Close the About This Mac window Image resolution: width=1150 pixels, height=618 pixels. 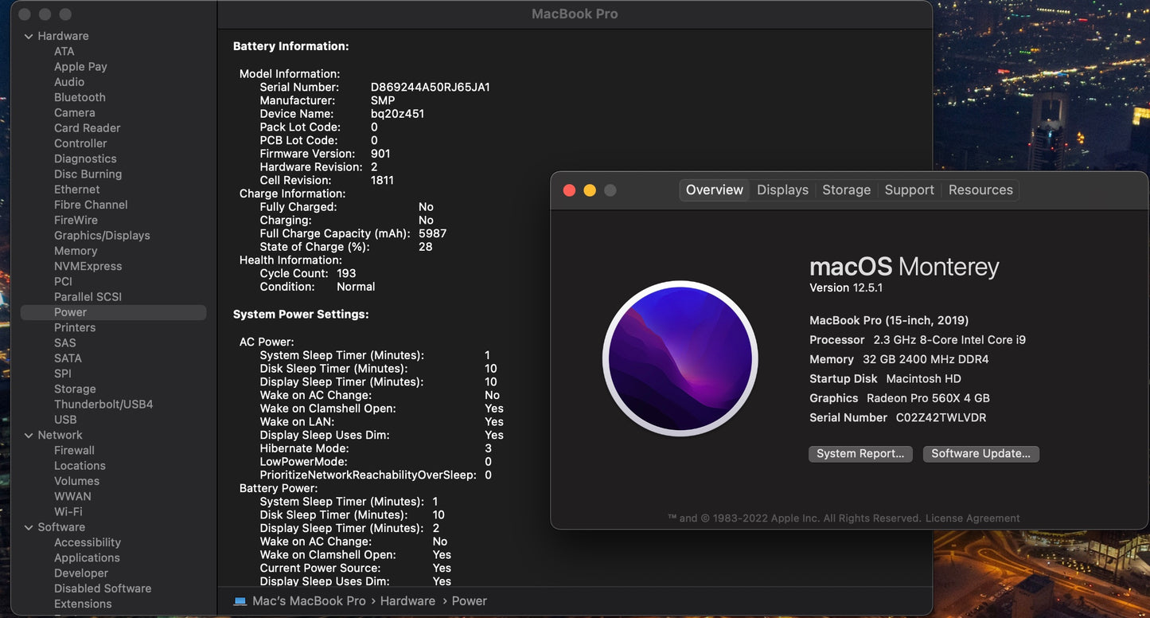coord(569,190)
